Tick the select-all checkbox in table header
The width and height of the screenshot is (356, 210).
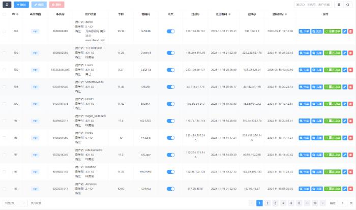pyautogui.click(x=5, y=14)
